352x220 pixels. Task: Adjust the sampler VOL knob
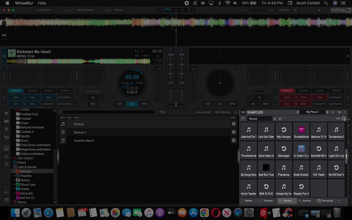pyautogui.click(x=344, y=119)
